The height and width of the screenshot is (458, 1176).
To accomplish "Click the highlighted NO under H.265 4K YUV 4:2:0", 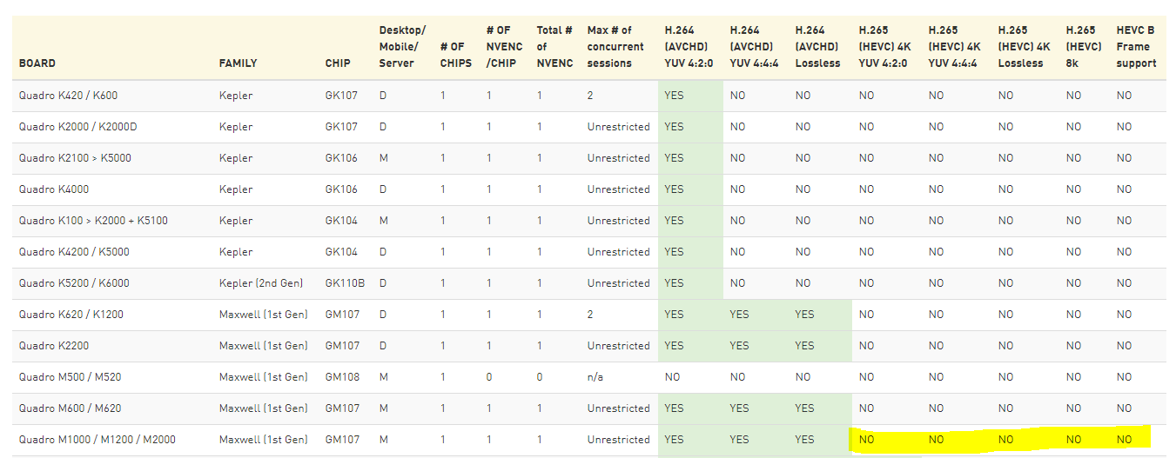I will (866, 440).
